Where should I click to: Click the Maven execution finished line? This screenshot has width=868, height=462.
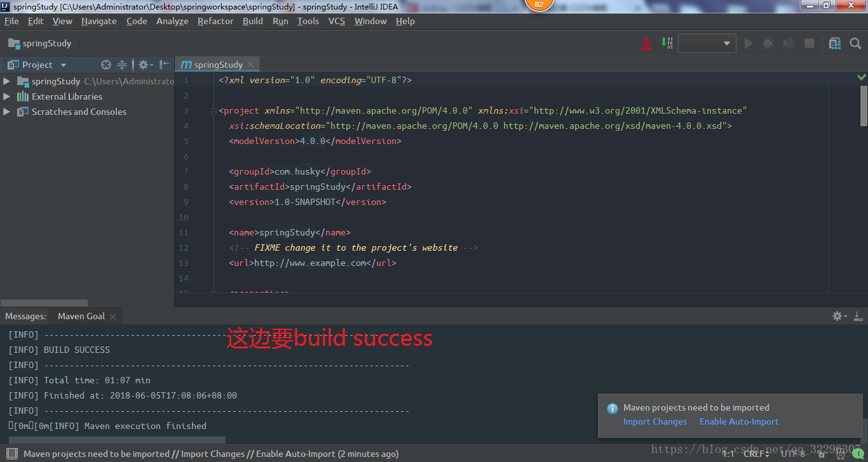(x=107, y=426)
